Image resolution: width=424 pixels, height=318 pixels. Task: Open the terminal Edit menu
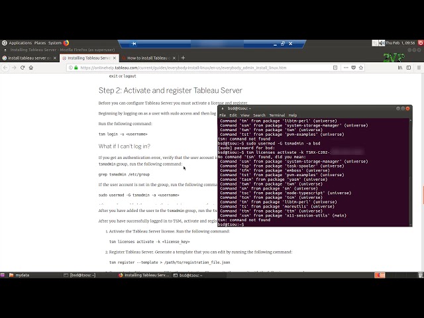[233, 115]
